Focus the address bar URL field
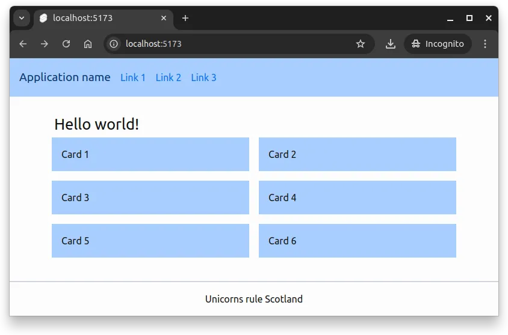Image resolution: width=508 pixels, height=335 pixels. (x=235, y=44)
